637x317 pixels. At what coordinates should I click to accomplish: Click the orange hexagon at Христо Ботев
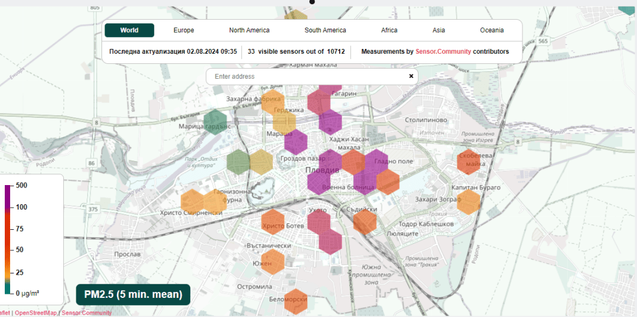(x=272, y=222)
